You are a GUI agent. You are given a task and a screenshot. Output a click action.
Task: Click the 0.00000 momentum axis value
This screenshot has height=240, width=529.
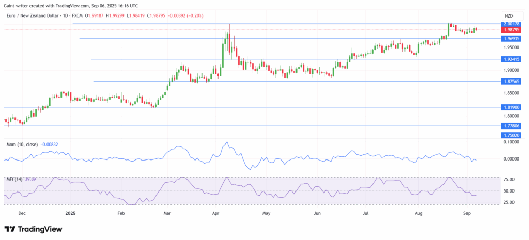click(x=511, y=159)
